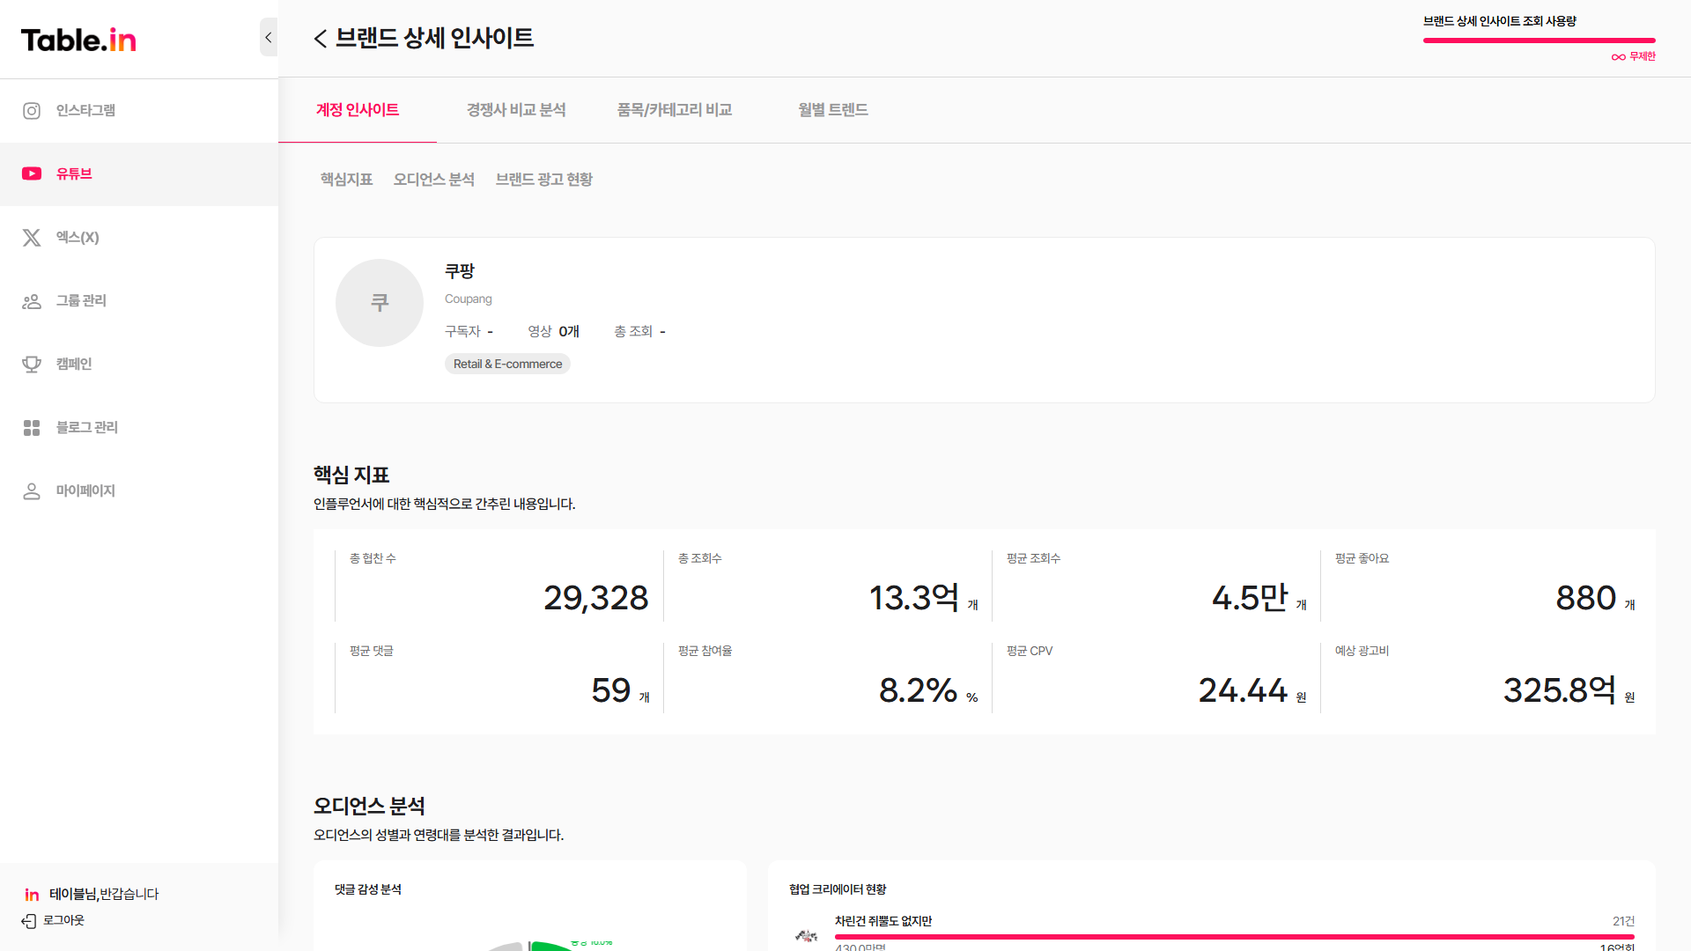The image size is (1691, 951).
Task: Click the 차린건 쥐뿔도 없지만 creator name
Action: click(883, 922)
